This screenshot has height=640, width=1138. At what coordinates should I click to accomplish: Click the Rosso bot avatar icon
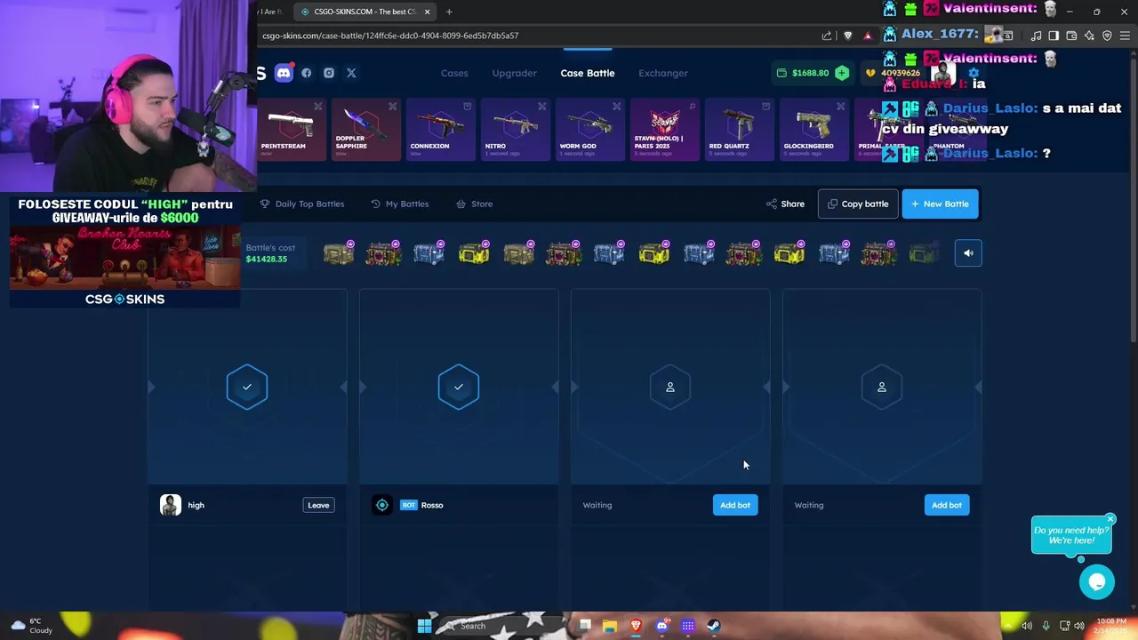(382, 505)
